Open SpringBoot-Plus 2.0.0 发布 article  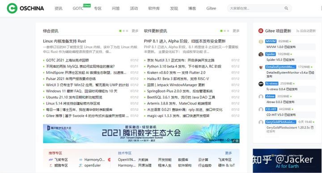pos(180,91)
